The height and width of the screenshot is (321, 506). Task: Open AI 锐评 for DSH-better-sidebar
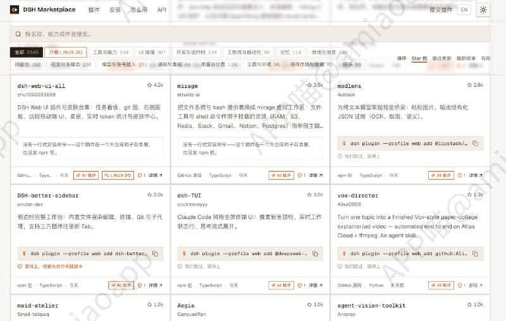121,285
